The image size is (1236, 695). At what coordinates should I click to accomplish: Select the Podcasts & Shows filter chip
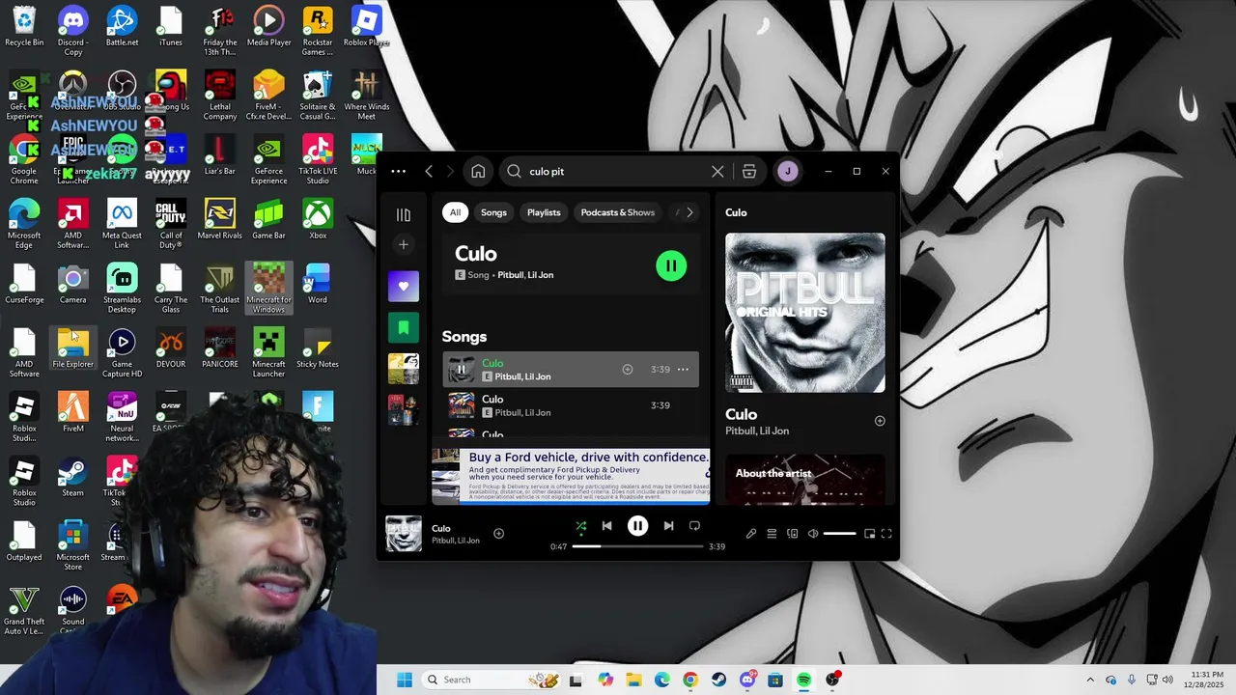618,212
